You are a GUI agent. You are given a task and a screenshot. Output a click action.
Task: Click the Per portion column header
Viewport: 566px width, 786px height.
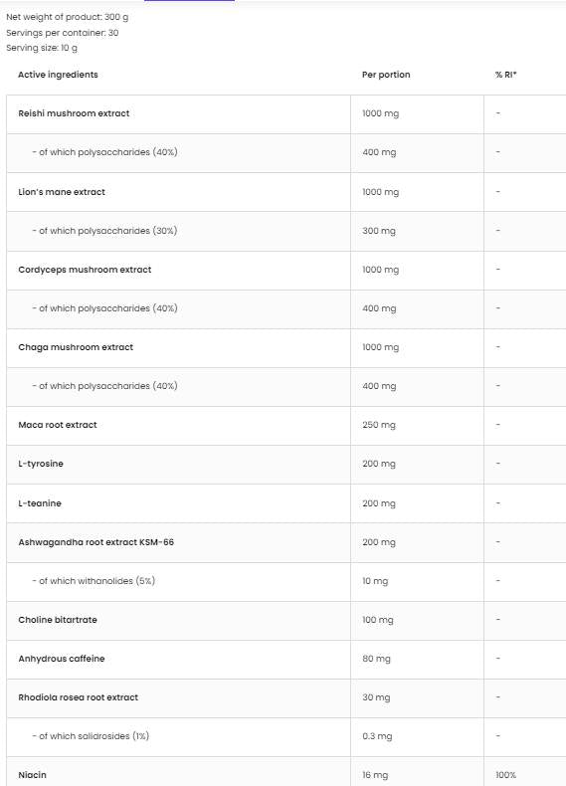[386, 75]
